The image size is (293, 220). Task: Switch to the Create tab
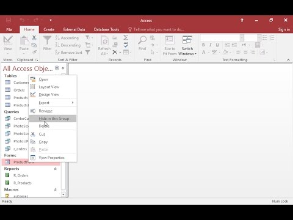49,29
